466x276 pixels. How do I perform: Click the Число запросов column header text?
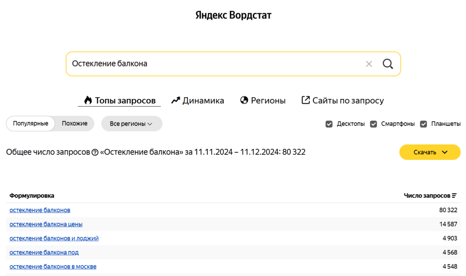click(427, 195)
